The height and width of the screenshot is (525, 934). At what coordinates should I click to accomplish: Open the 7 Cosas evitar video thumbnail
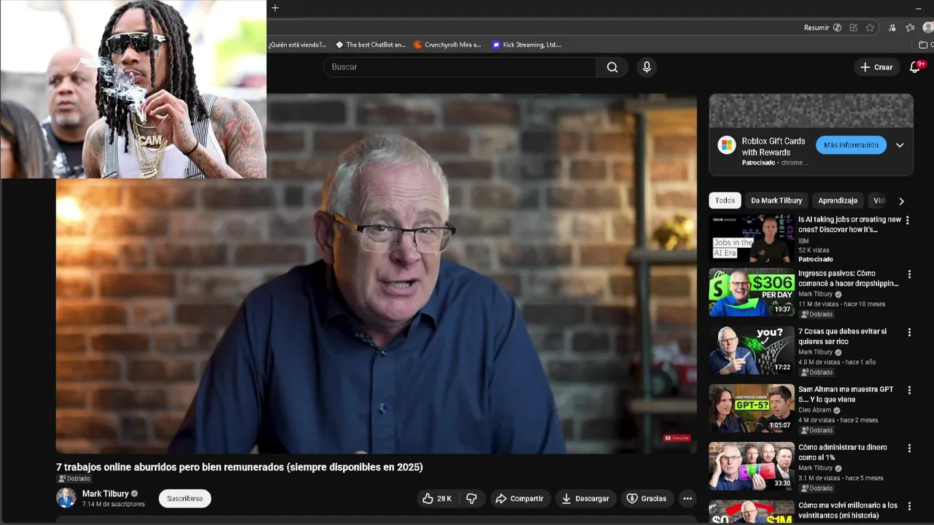tap(752, 350)
